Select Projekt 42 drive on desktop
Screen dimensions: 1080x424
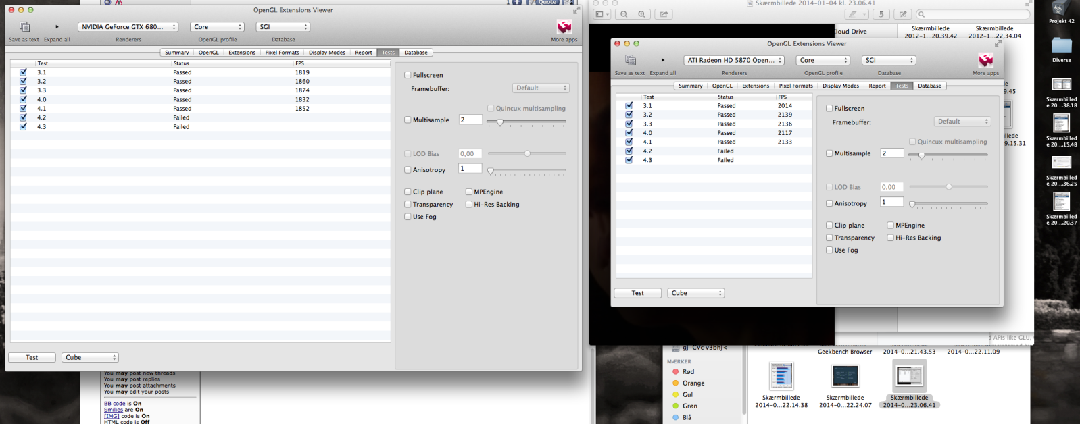point(1061,9)
